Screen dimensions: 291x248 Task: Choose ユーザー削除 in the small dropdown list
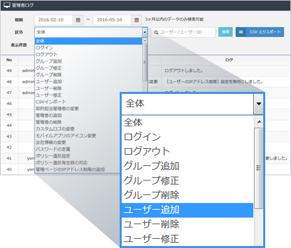(89, 89)
